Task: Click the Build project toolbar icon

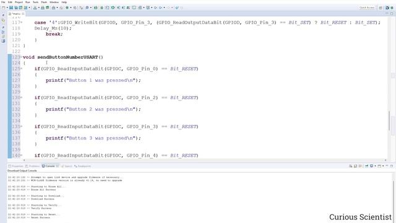Action: pyautogui.click(x=43, y=7)
